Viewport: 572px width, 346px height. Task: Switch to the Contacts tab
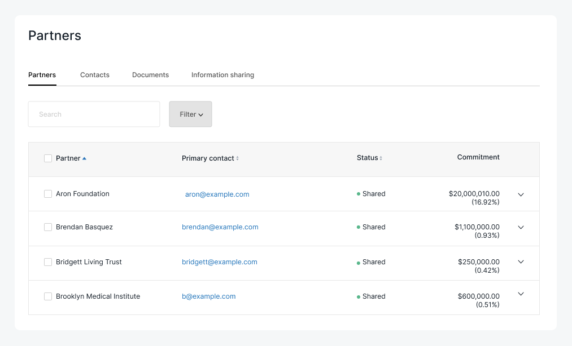[95, 75]
